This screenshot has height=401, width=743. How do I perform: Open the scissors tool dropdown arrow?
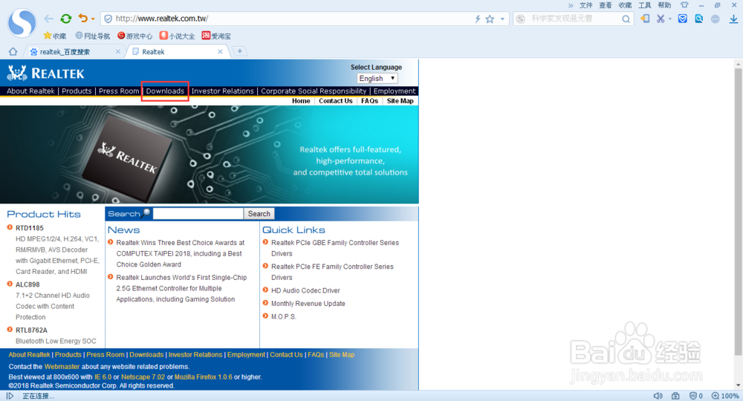(670, 19)
